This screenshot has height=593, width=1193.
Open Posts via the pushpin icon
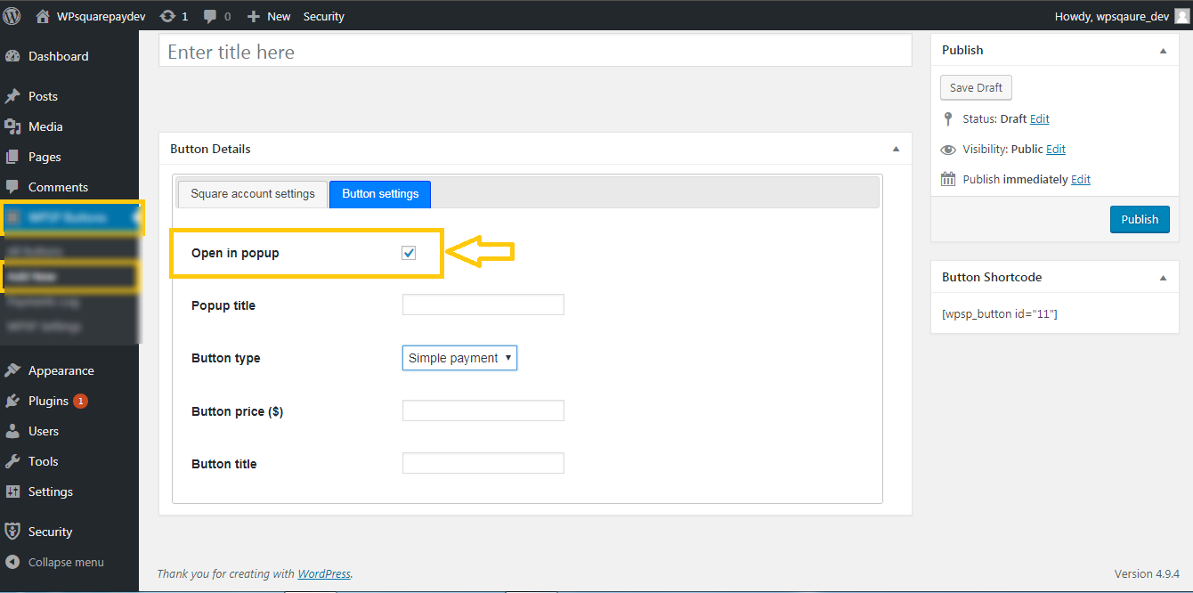pos(12,96)
